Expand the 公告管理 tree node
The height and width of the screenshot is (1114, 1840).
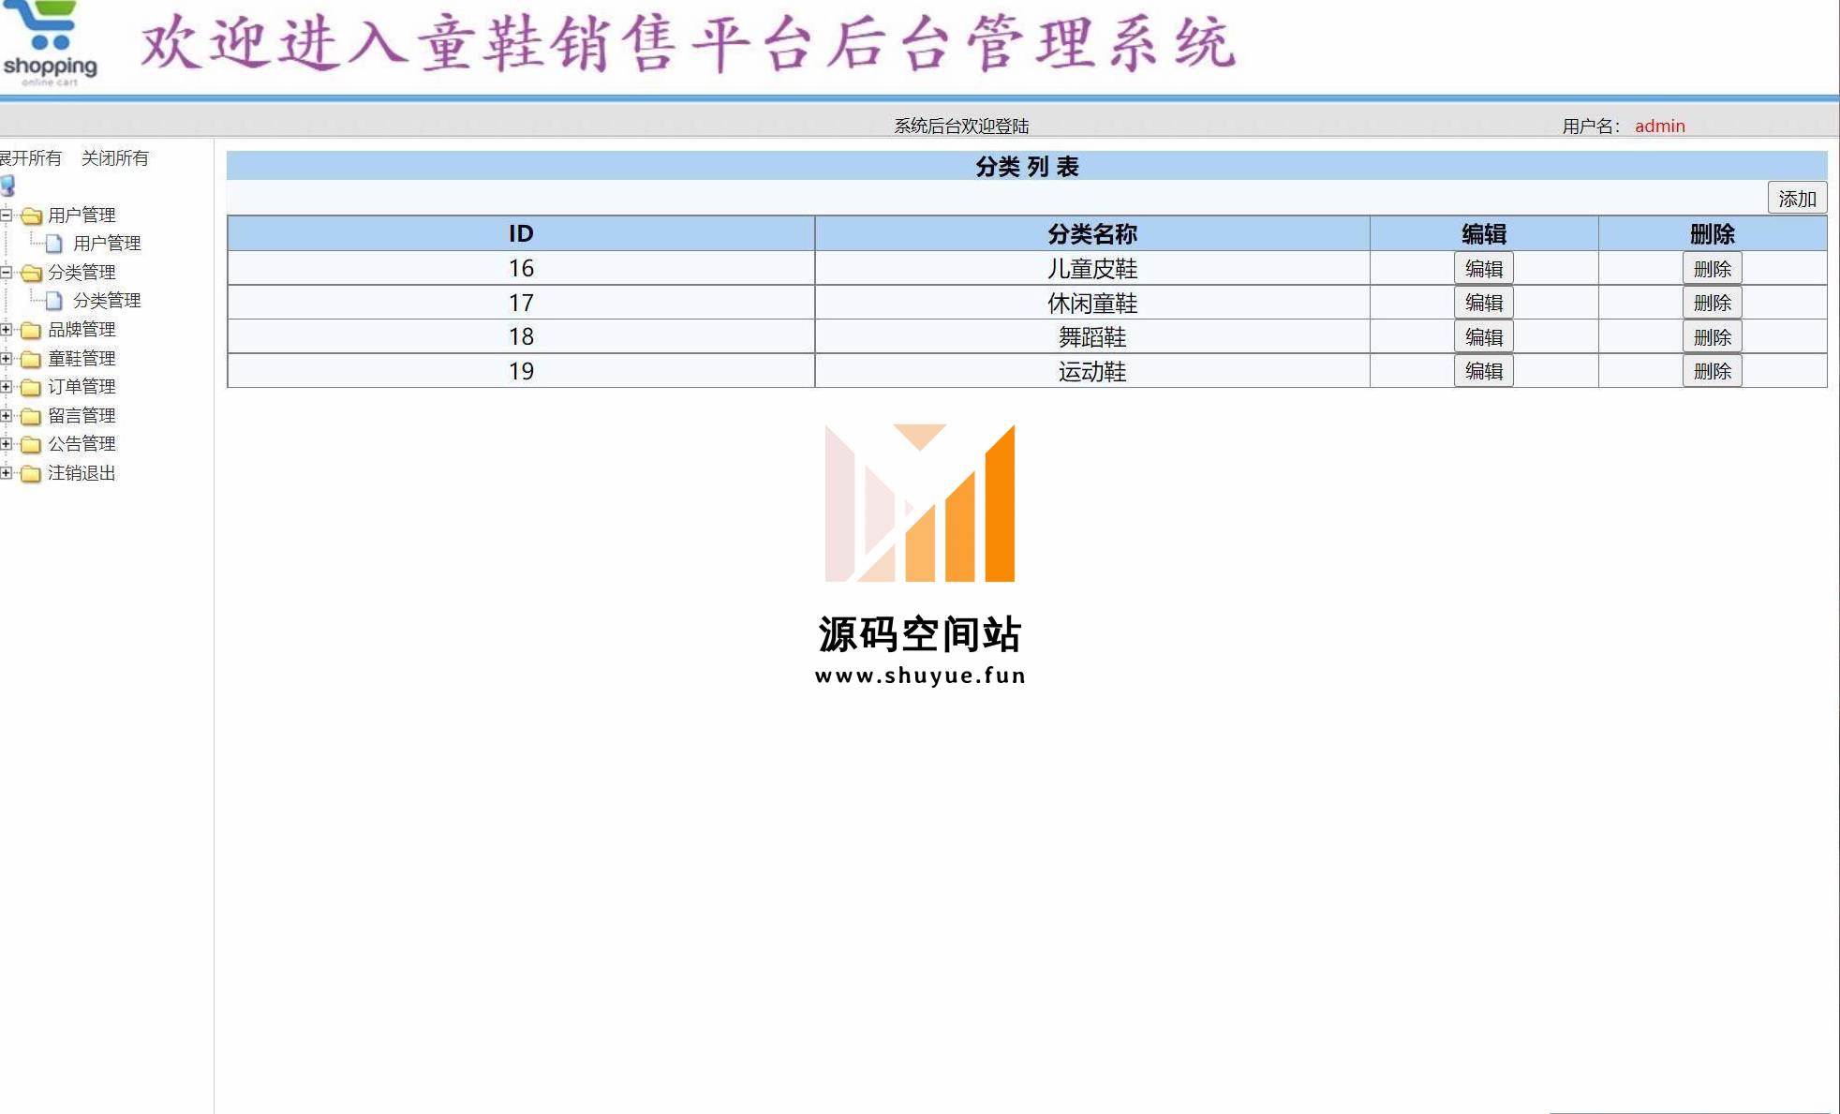coord(6,444)
